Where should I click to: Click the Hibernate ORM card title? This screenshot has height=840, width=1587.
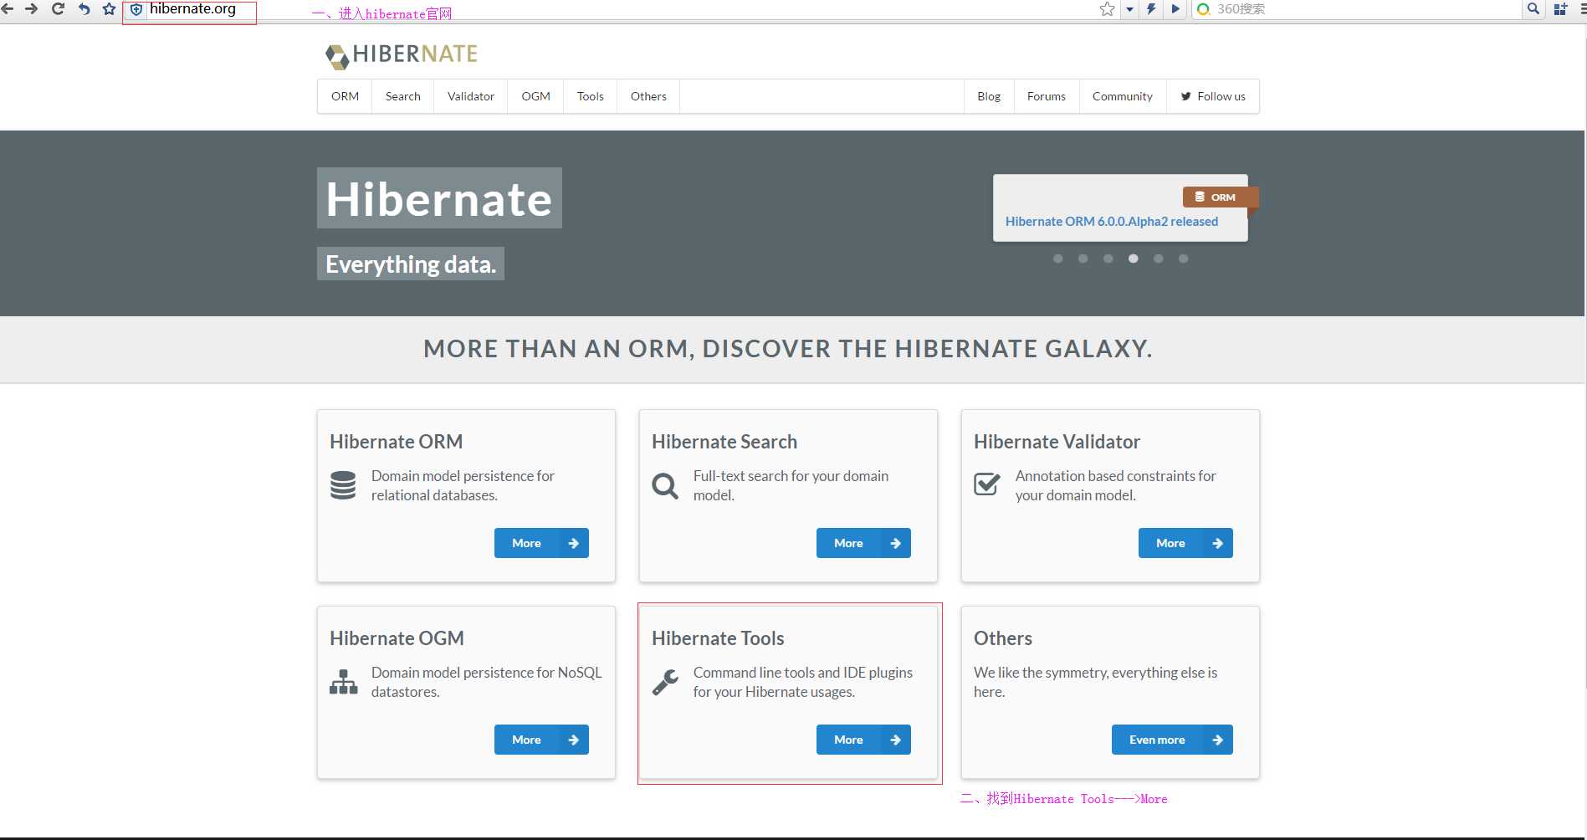[x=397, y=442]
